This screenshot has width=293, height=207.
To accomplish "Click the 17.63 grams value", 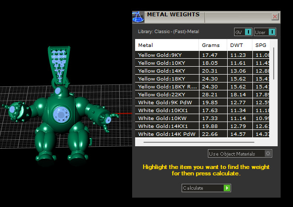I will (x=210, y=110).
